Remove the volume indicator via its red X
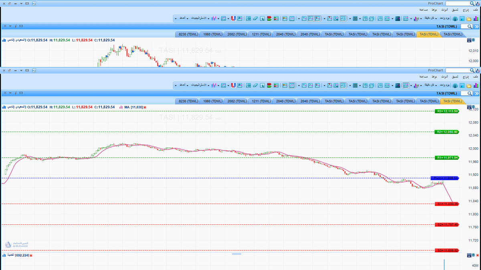Screen dimensions: 481x270 tap(30, 255)
